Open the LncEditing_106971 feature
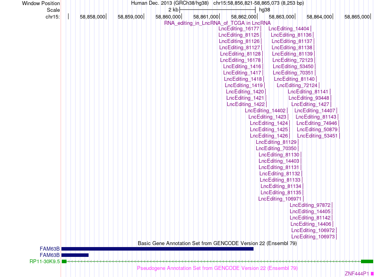Image resolution: width=374 pixels, height=277 pixels. point(280,199)
